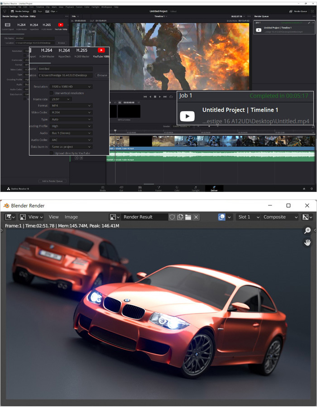Open the Edit page tab at the bottom
The image size is (317, 408).
tap(140, 188)
